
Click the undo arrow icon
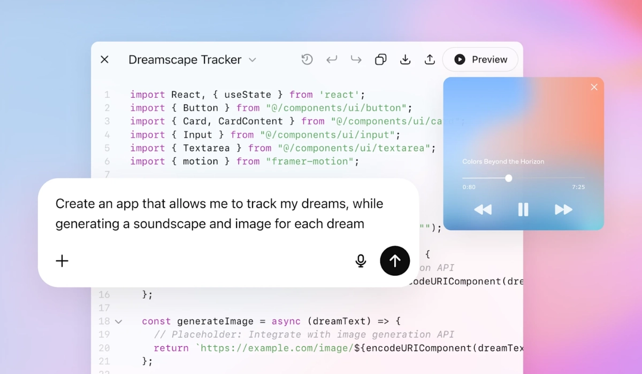click(x=332, y=60)
